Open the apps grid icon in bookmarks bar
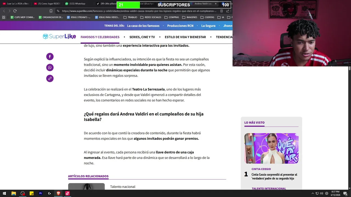The image size is (351, 197). tap(4, 17)
